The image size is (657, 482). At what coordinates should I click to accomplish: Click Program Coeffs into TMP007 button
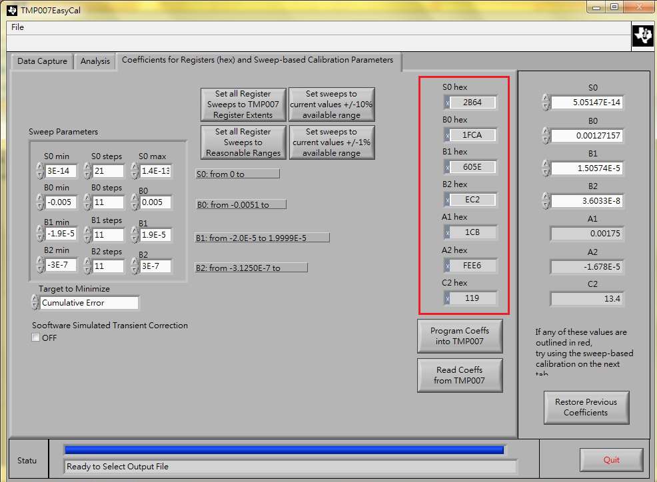click(460, 336)
